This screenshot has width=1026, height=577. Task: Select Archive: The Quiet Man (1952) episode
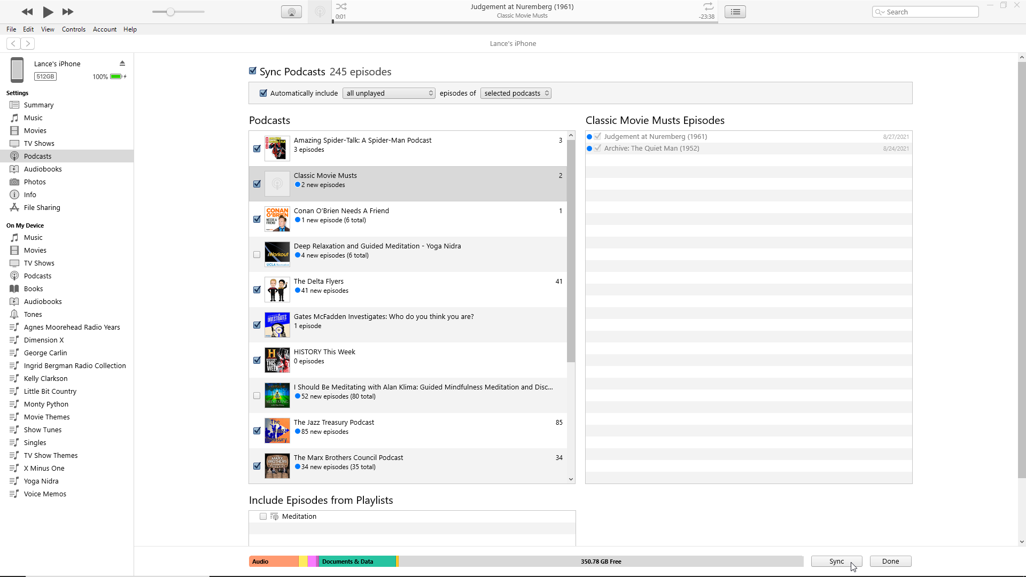[749, 149]
